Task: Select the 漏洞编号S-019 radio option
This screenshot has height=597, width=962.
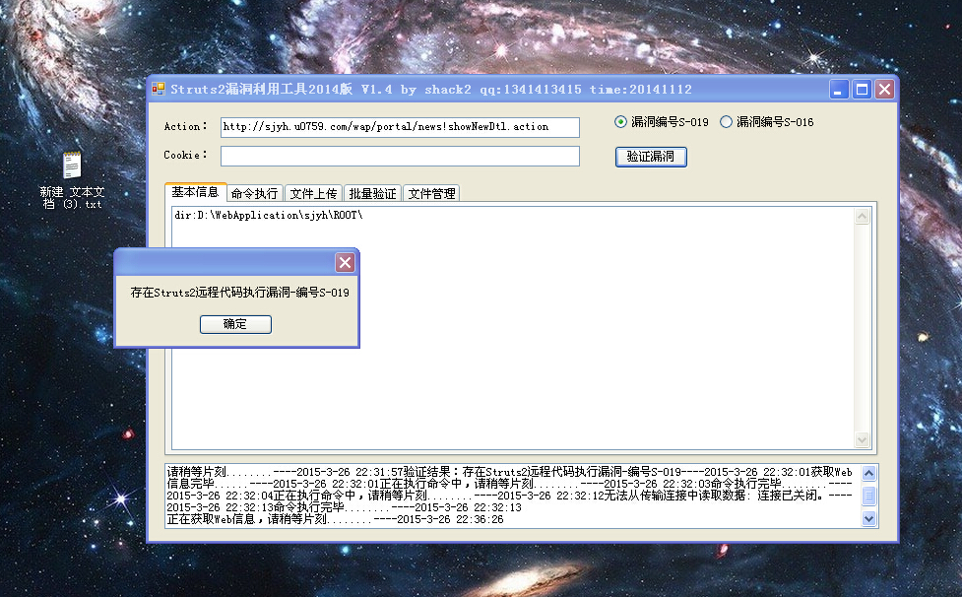Action: (x=662, y=122)
